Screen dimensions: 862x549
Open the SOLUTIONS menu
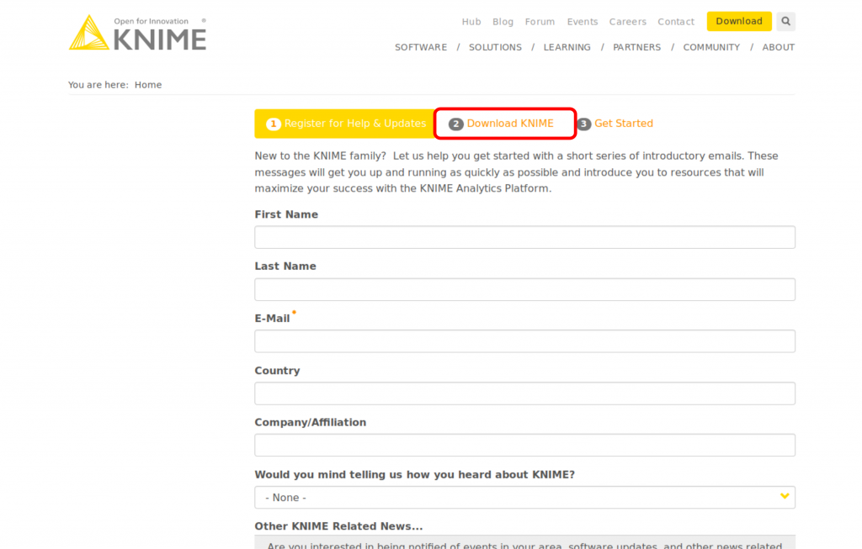pos(495,47)
